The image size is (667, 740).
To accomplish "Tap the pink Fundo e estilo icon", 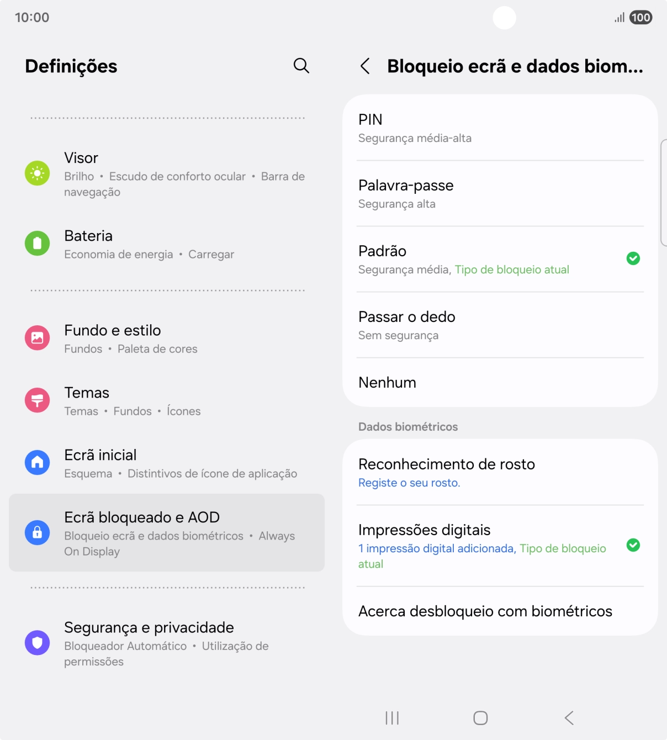I will tap(37, 337).
